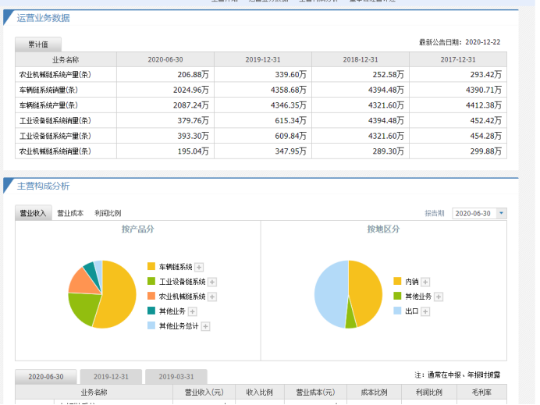Select row 车辆链系统产量(条)

point(261,105)
